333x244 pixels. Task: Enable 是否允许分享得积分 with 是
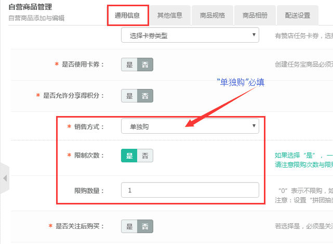pos(129,96)
